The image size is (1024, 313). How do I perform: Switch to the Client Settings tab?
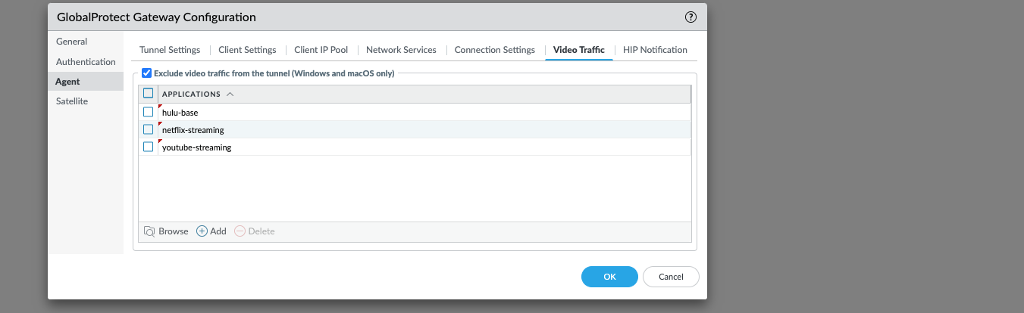coord(247,50)
